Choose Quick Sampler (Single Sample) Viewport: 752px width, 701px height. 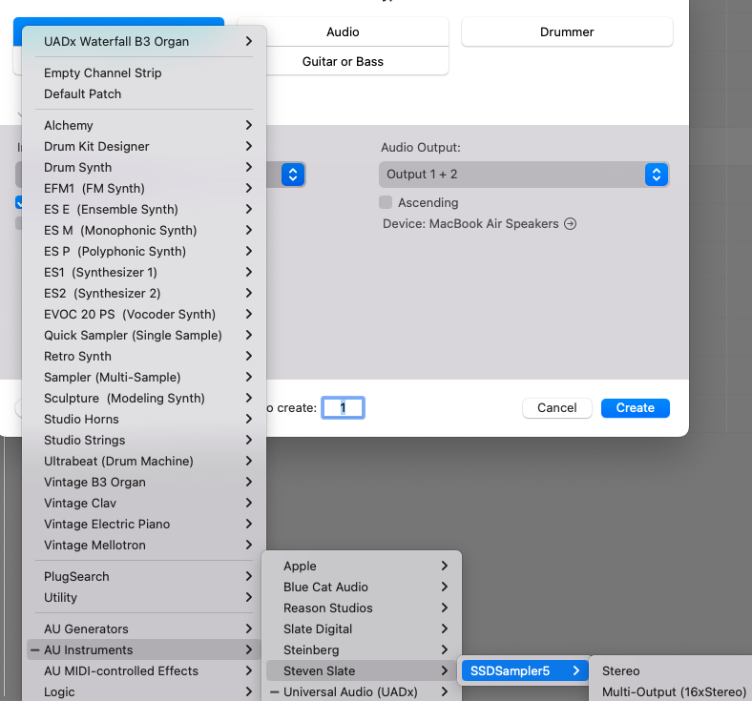click(x=144, y=336)
